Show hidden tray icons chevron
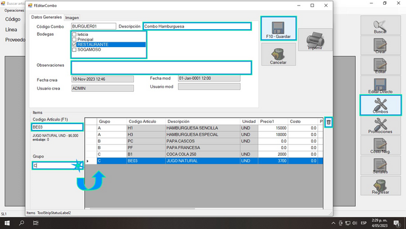Viewport: 406px width, 229px height. click(333, 223)
